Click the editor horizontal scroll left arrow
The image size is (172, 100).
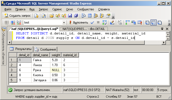coord(10,42)
